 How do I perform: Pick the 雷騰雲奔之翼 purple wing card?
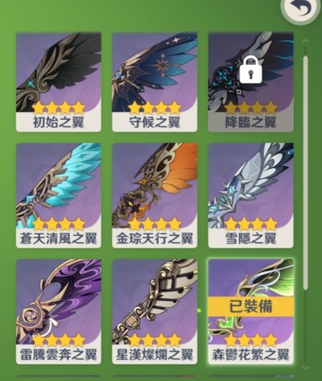click(58, 312)
